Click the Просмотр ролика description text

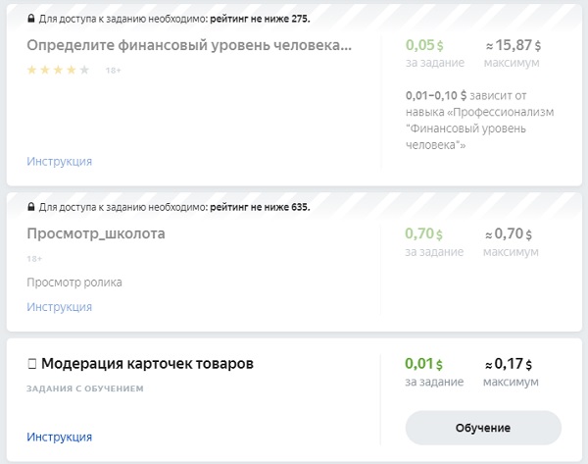74,283
